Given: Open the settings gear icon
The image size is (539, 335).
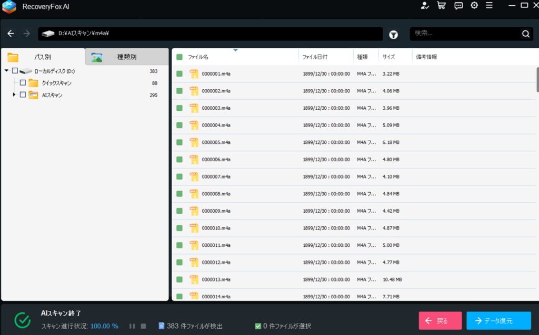Looking at the screenshot, I should coord(474,6).
